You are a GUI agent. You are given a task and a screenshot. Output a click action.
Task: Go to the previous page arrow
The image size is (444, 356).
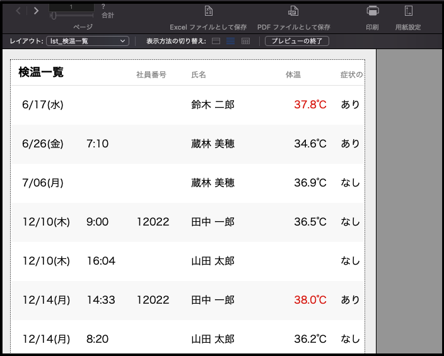(x=18, y=11)
